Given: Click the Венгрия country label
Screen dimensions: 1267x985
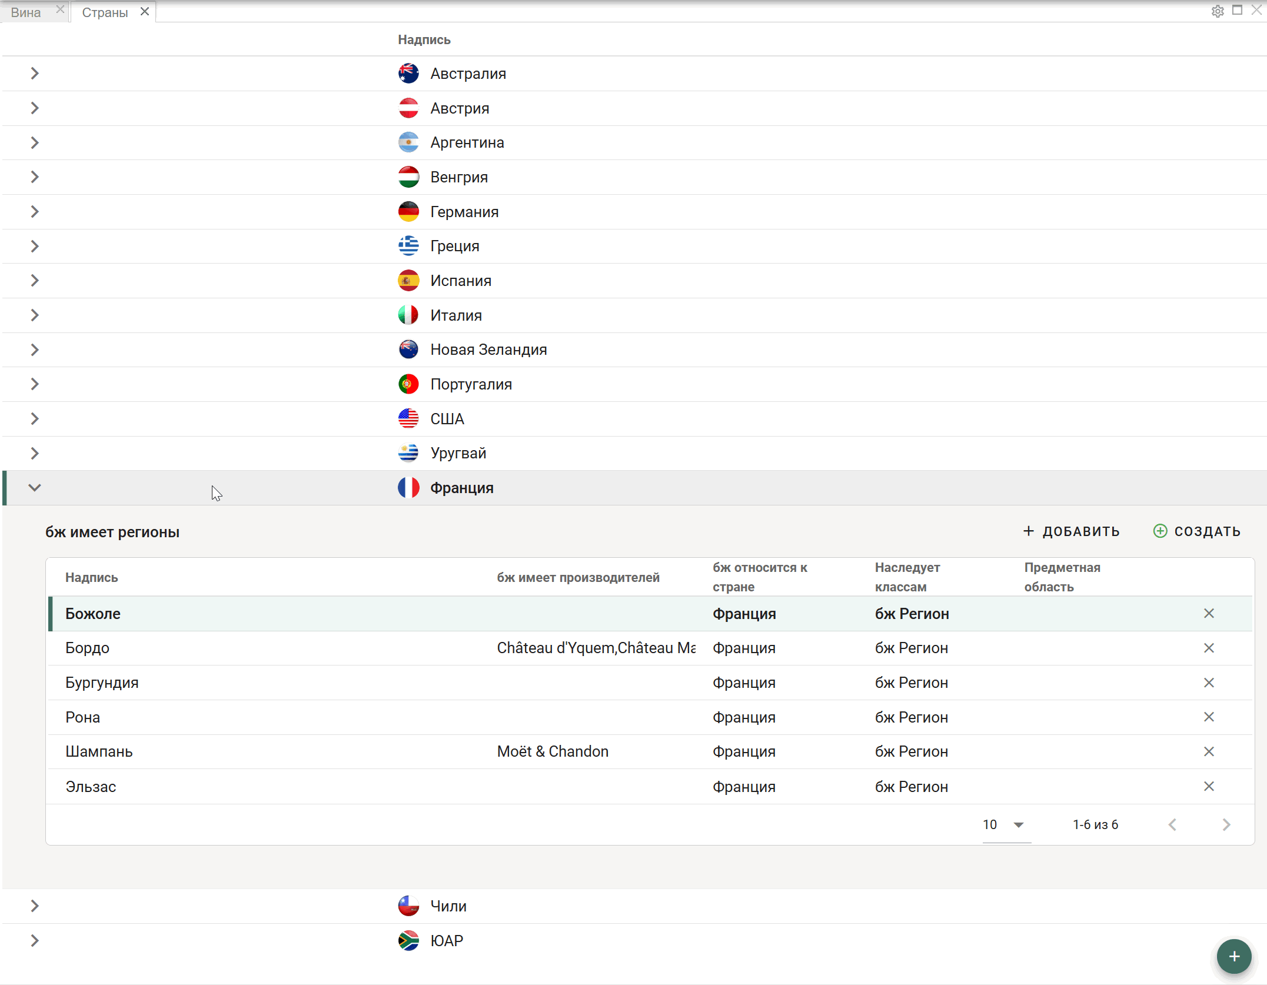Looking at the screenshot, I should click(459, 177).
